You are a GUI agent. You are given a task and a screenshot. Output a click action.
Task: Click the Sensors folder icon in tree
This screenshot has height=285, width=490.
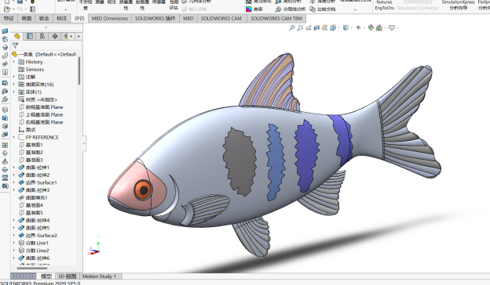(21, 70)
